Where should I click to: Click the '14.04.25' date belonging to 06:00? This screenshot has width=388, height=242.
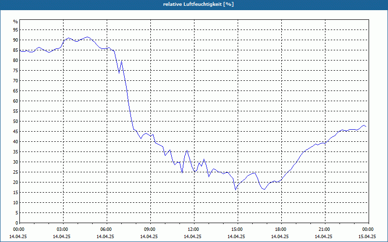105,237
